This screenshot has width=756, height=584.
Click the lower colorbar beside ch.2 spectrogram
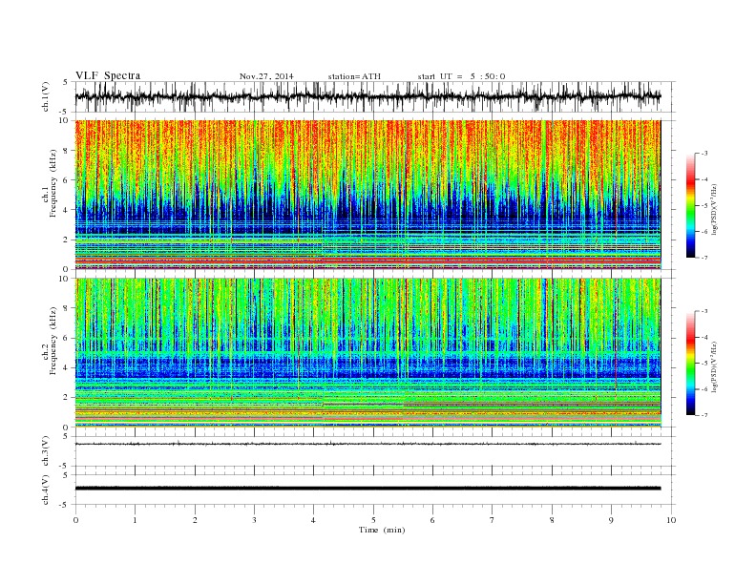pos(690,363)
